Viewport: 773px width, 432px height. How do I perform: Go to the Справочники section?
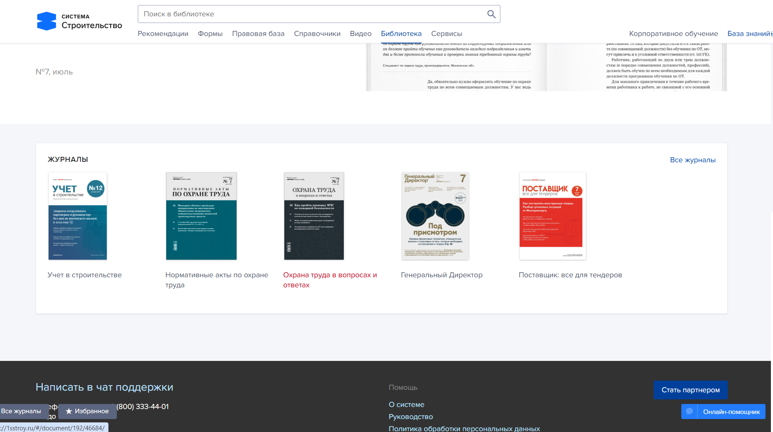317,34
